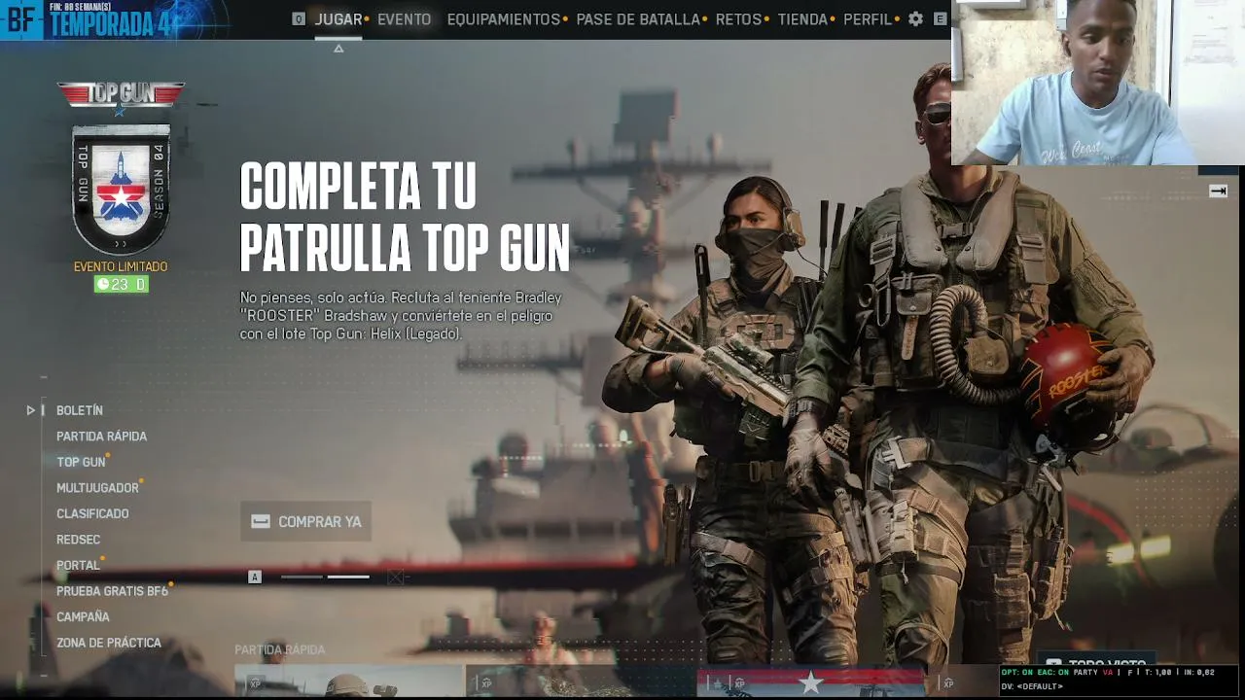Click the COMPRAR YA button
The image size is (1245, 700).
[306, 522]
